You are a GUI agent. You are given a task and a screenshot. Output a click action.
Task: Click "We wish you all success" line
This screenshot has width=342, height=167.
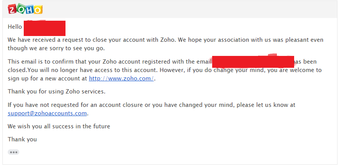(x=59, y=126)
